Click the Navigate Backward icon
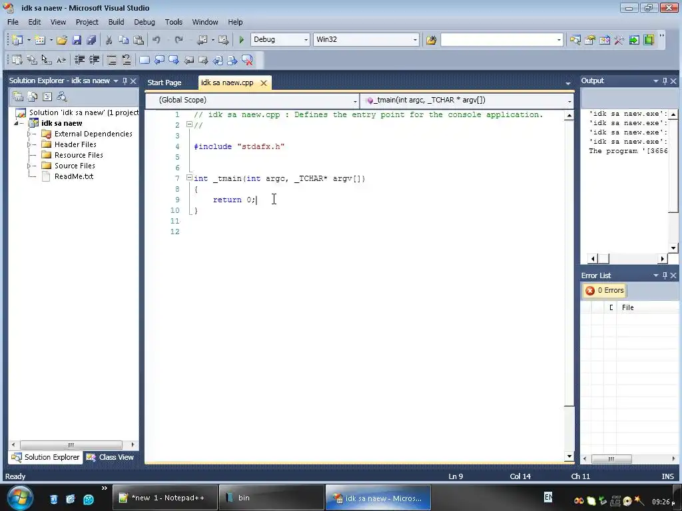Viewport: 682px width, 511px height. [x=202, y=40]
